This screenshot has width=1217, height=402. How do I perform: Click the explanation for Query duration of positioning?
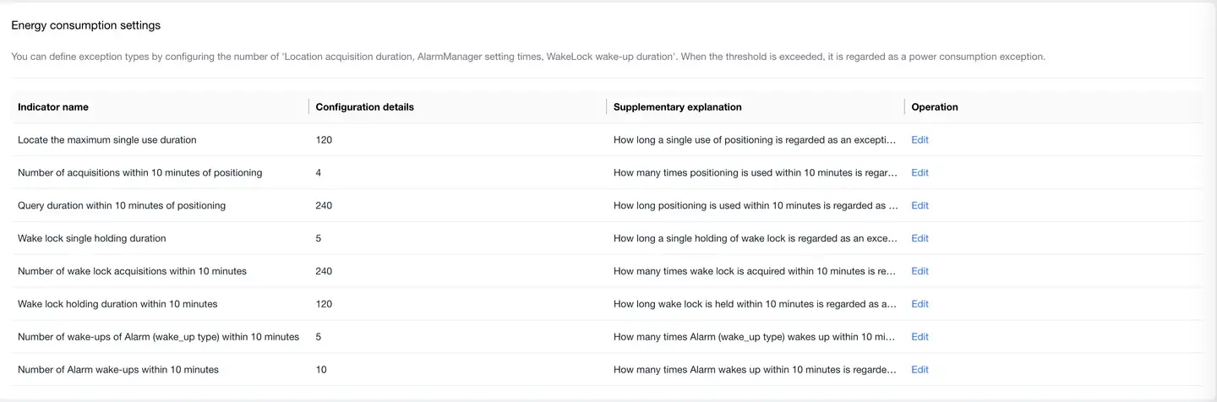[755, 206]
